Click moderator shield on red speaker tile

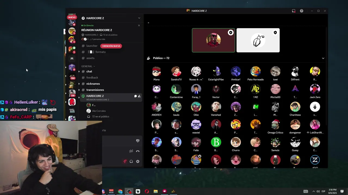click(x=231, y=32)
